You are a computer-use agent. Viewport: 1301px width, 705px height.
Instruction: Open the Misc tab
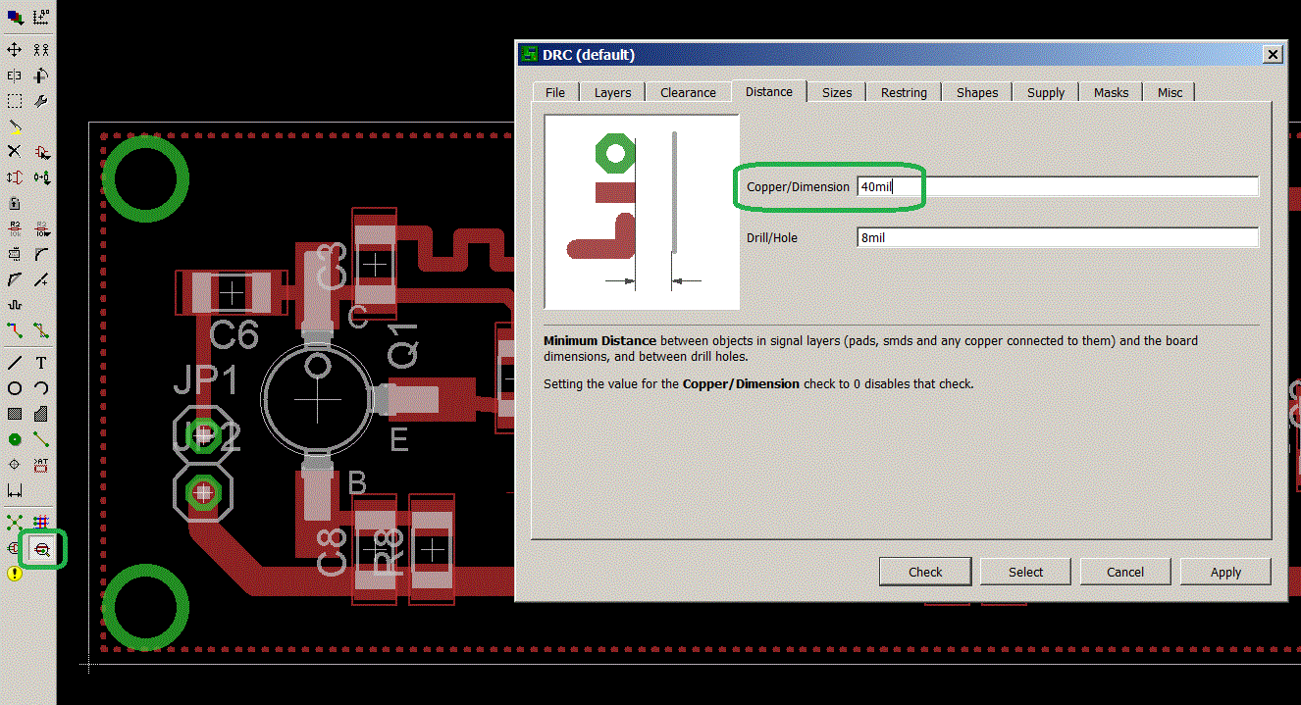click(1170, 92)
